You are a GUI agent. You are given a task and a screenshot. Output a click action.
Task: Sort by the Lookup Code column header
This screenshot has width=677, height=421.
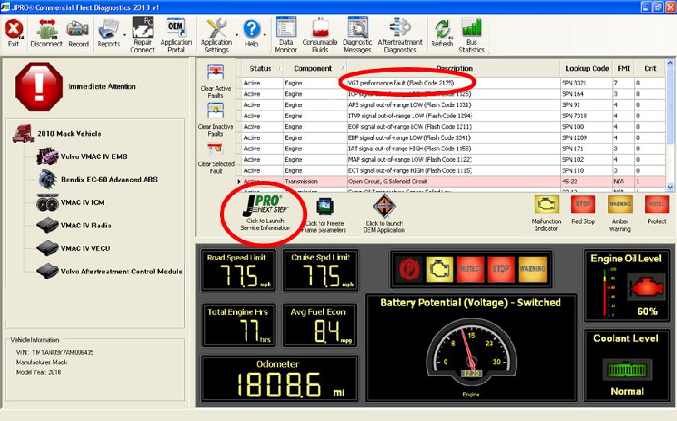coord(587,68)
